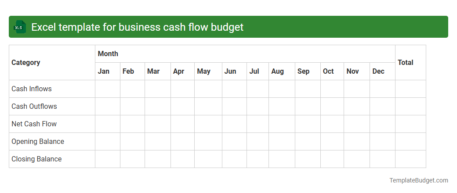
Task: Click the Month header cell
Action: (x=245, y=54)
